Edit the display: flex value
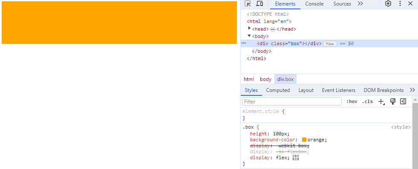 point(281,158)
